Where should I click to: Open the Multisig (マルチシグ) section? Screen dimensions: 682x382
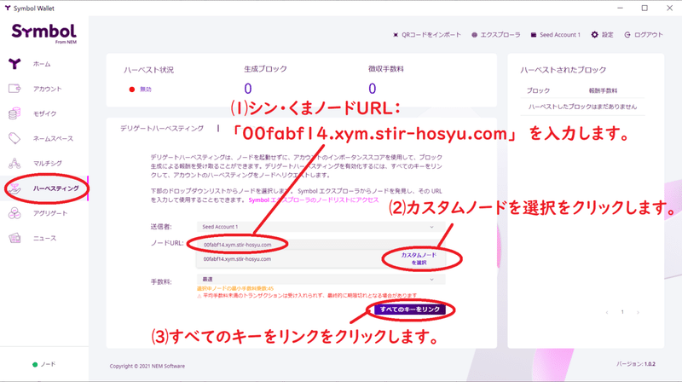pos(48,163)
